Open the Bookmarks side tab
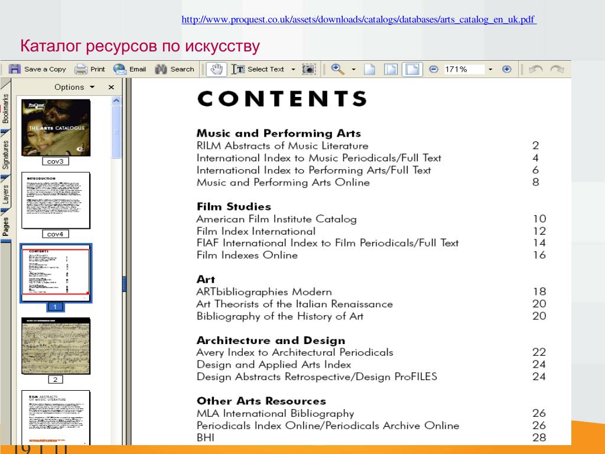605x454 pixels. [x=5, y=108]
